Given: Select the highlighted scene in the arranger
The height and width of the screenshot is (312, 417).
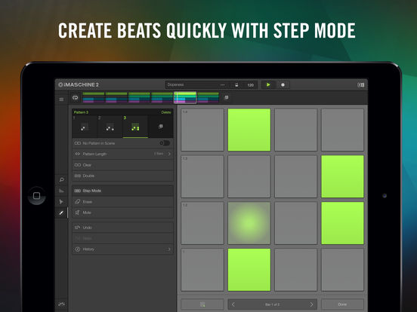Looking at the screenshot, I should (x=185, y=97).
